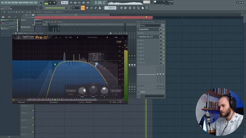Select the ShaperBox2 effect slot

tap(148, 29)
